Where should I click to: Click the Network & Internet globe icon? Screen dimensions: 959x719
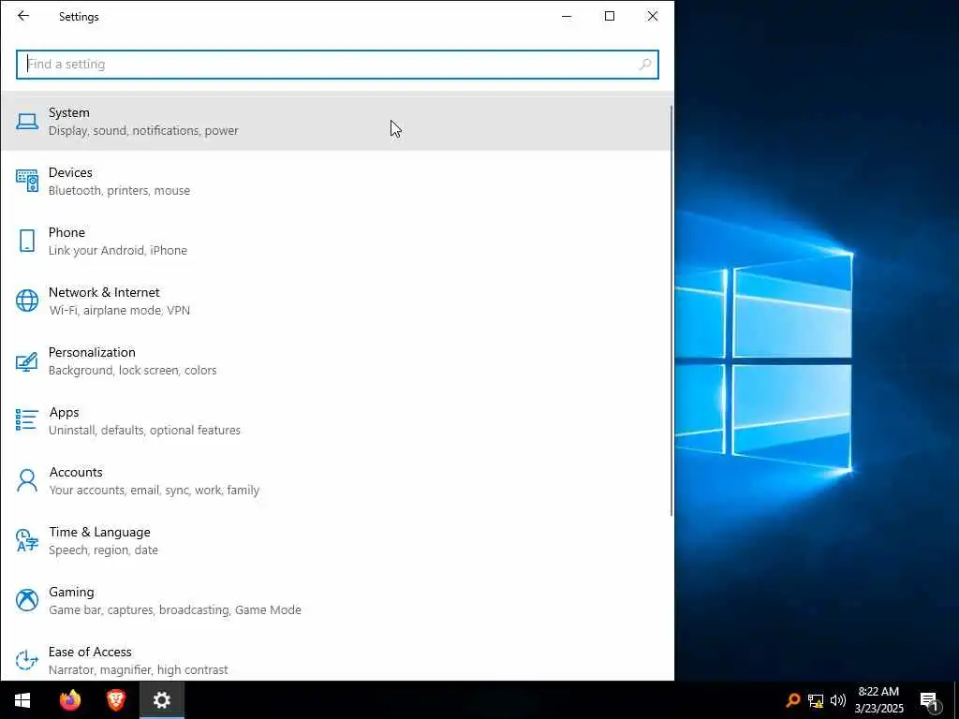(x=27, y=301)
